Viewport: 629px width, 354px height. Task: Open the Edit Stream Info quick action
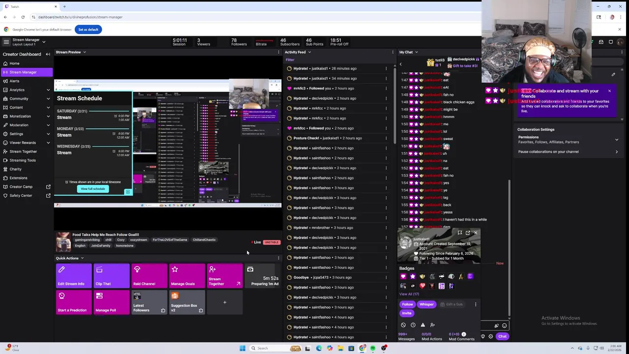click(x=74, y=276)
